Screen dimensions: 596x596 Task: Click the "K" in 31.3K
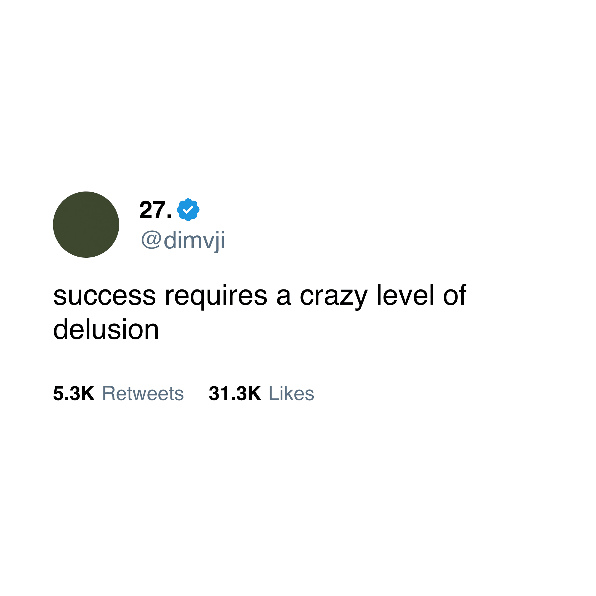pyautogui.click(x=254, y=394)
